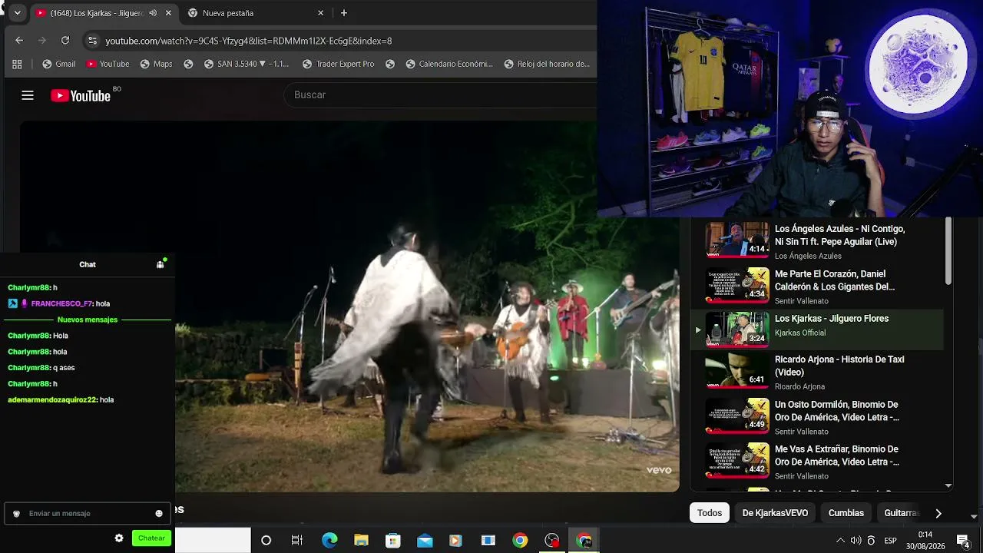Play Me Vas A Extrañar video thumbnail

pyautogui.click(x=737, y=462)
